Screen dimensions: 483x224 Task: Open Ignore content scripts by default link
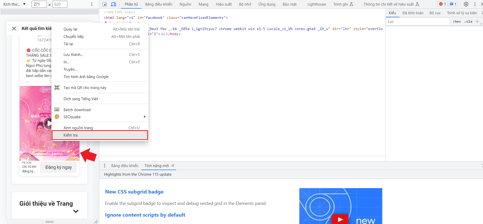coord(145,215)
